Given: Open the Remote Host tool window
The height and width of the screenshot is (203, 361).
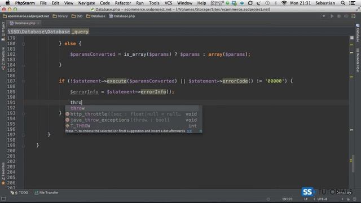Looking at the screenshot, I should [x=358, y=60].
